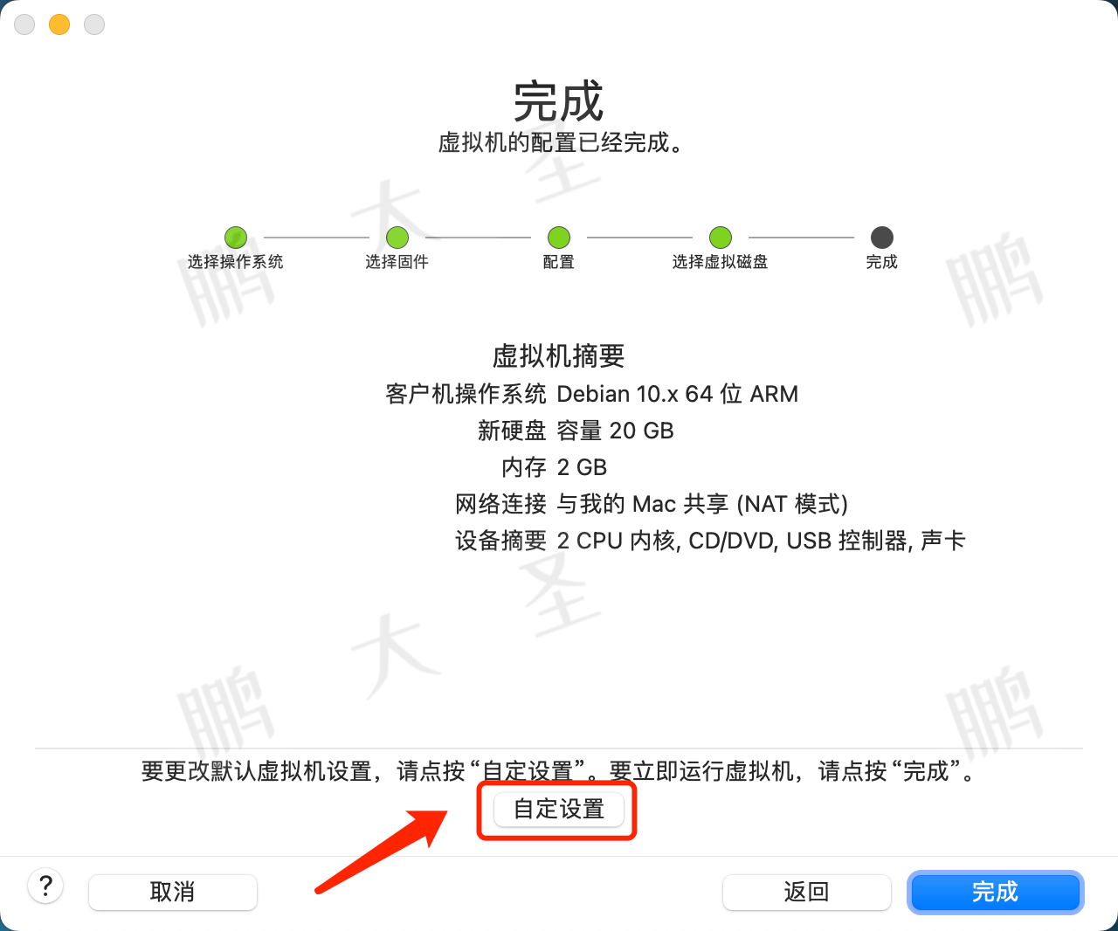Viewport: 1118px width, 931px height.
Task: Minimize the window with the yellow button
Action: click(x=59, y=24)
